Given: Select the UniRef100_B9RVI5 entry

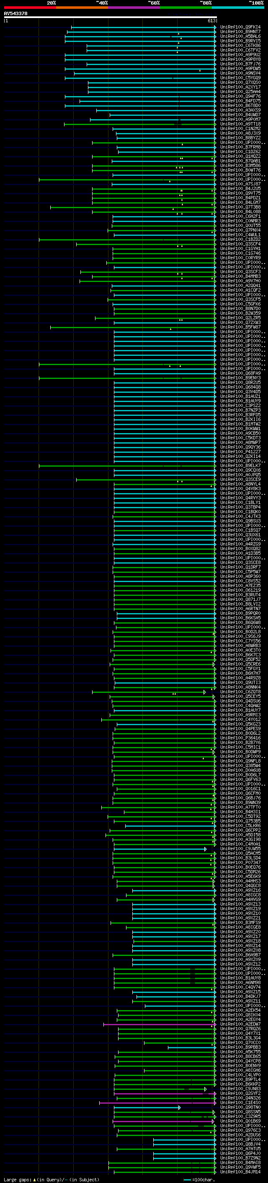Looking at the screenshot, I should (x=240, y=41).
